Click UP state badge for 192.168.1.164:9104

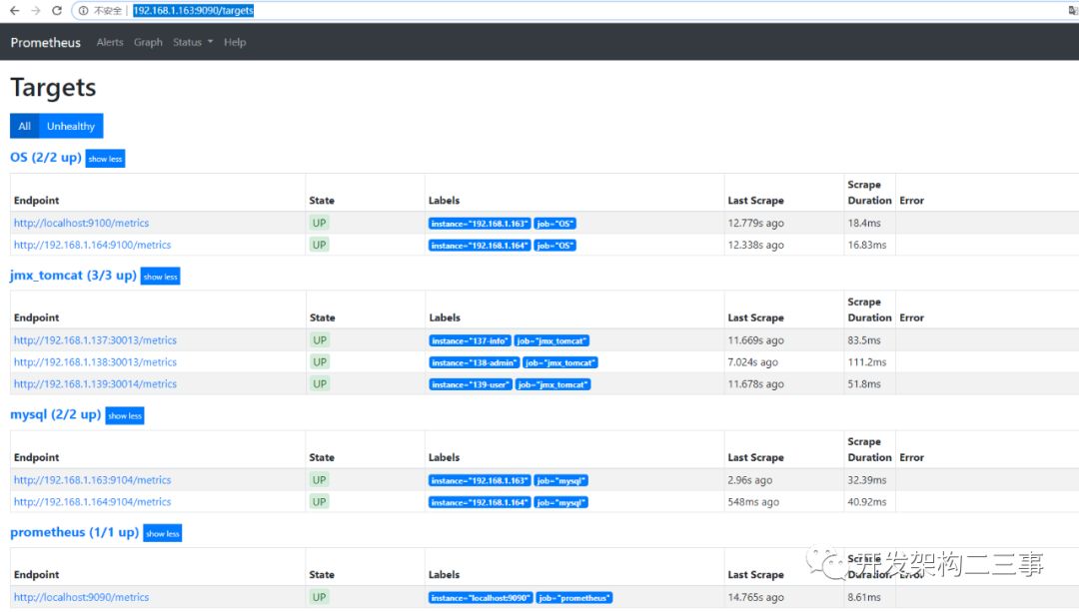tap(320, 502)
